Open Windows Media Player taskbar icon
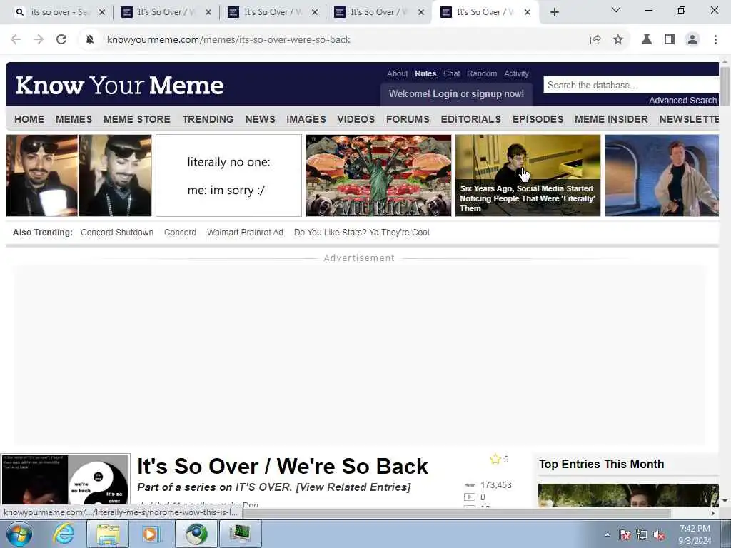The width and height of the screenshot is (731, 548). click(x=151, y=534)
